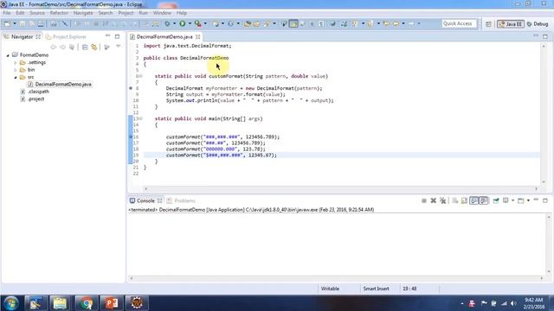
Task: Click the Terminate (stop) icon in Console toolbar
Action: pyautogui.click(x=424, y=200)
